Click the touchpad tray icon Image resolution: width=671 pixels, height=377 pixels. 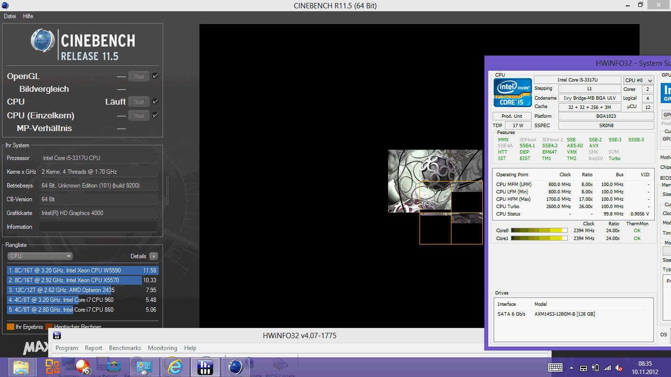point(584,368)
